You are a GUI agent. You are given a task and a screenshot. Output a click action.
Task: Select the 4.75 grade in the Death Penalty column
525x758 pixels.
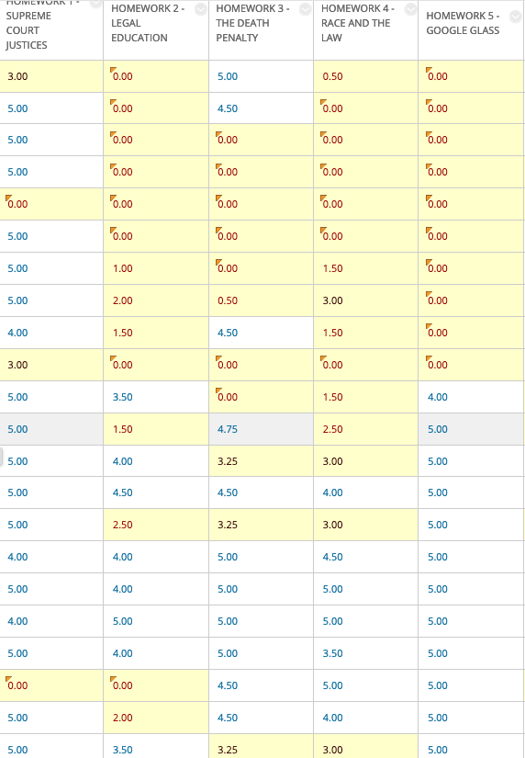[228, 429]
